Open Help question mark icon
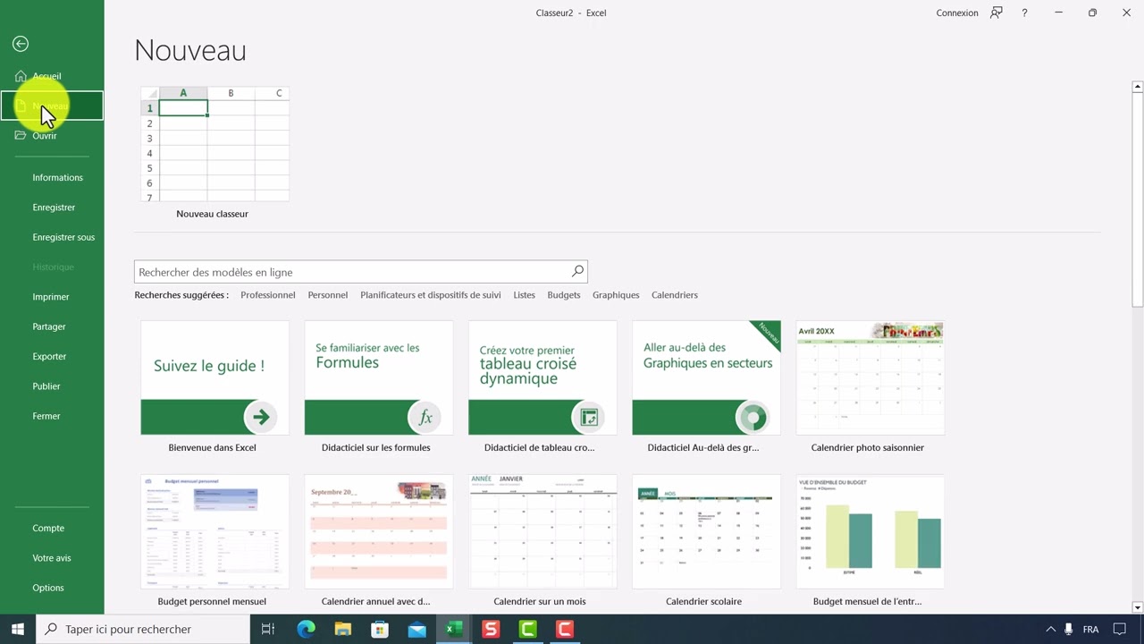The width and height of the screenshot is (1144, 644). pyautogui.click(x=1025, y=13)
